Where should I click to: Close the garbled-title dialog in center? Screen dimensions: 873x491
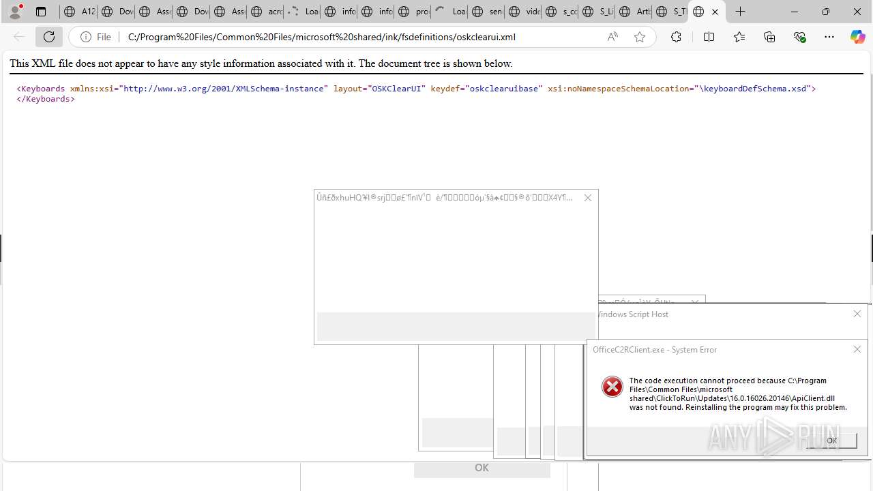[588, 198]
